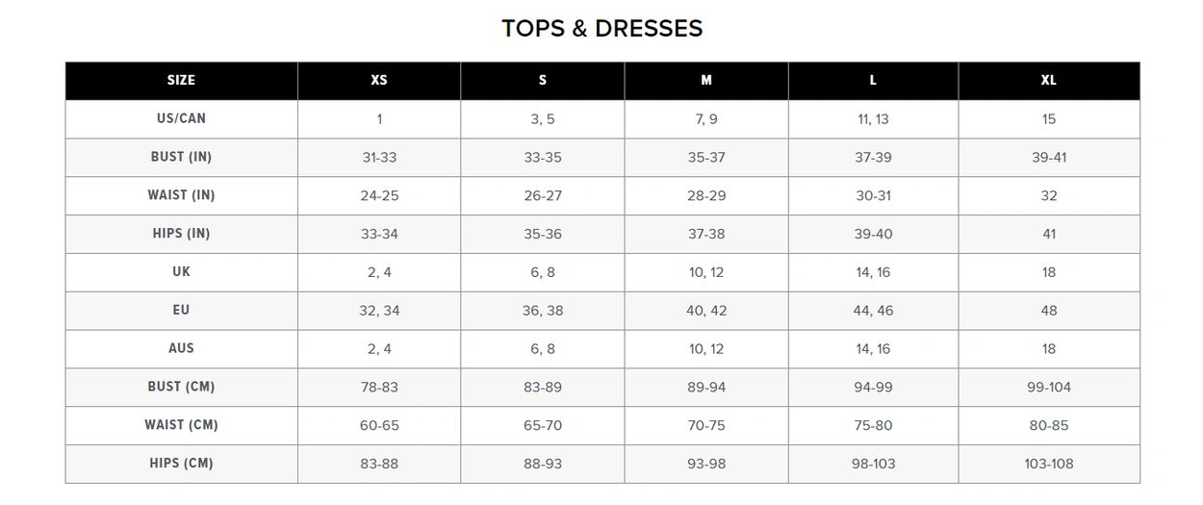This screenshot has height=505, width=1203.
Task: Click the TOPS & DRESSES heading
Action: coord(601,28)
